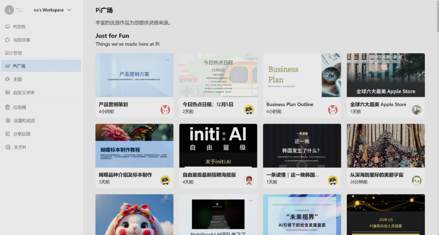Click the Pi广场 sidebar icon
This screenshot has width=439, height=235.
pyautogui.click(x=7, y=66)
